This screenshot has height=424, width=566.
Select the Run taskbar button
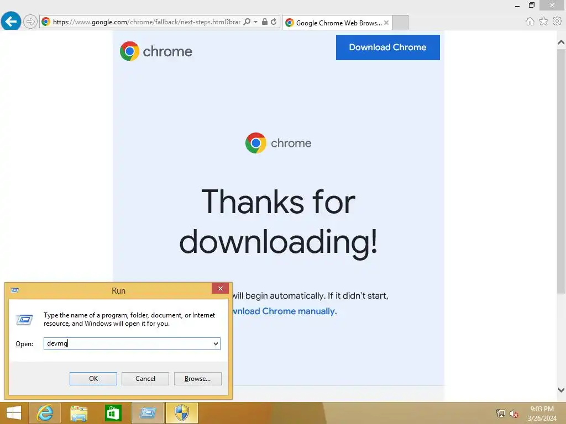click(x=147, y=413)
